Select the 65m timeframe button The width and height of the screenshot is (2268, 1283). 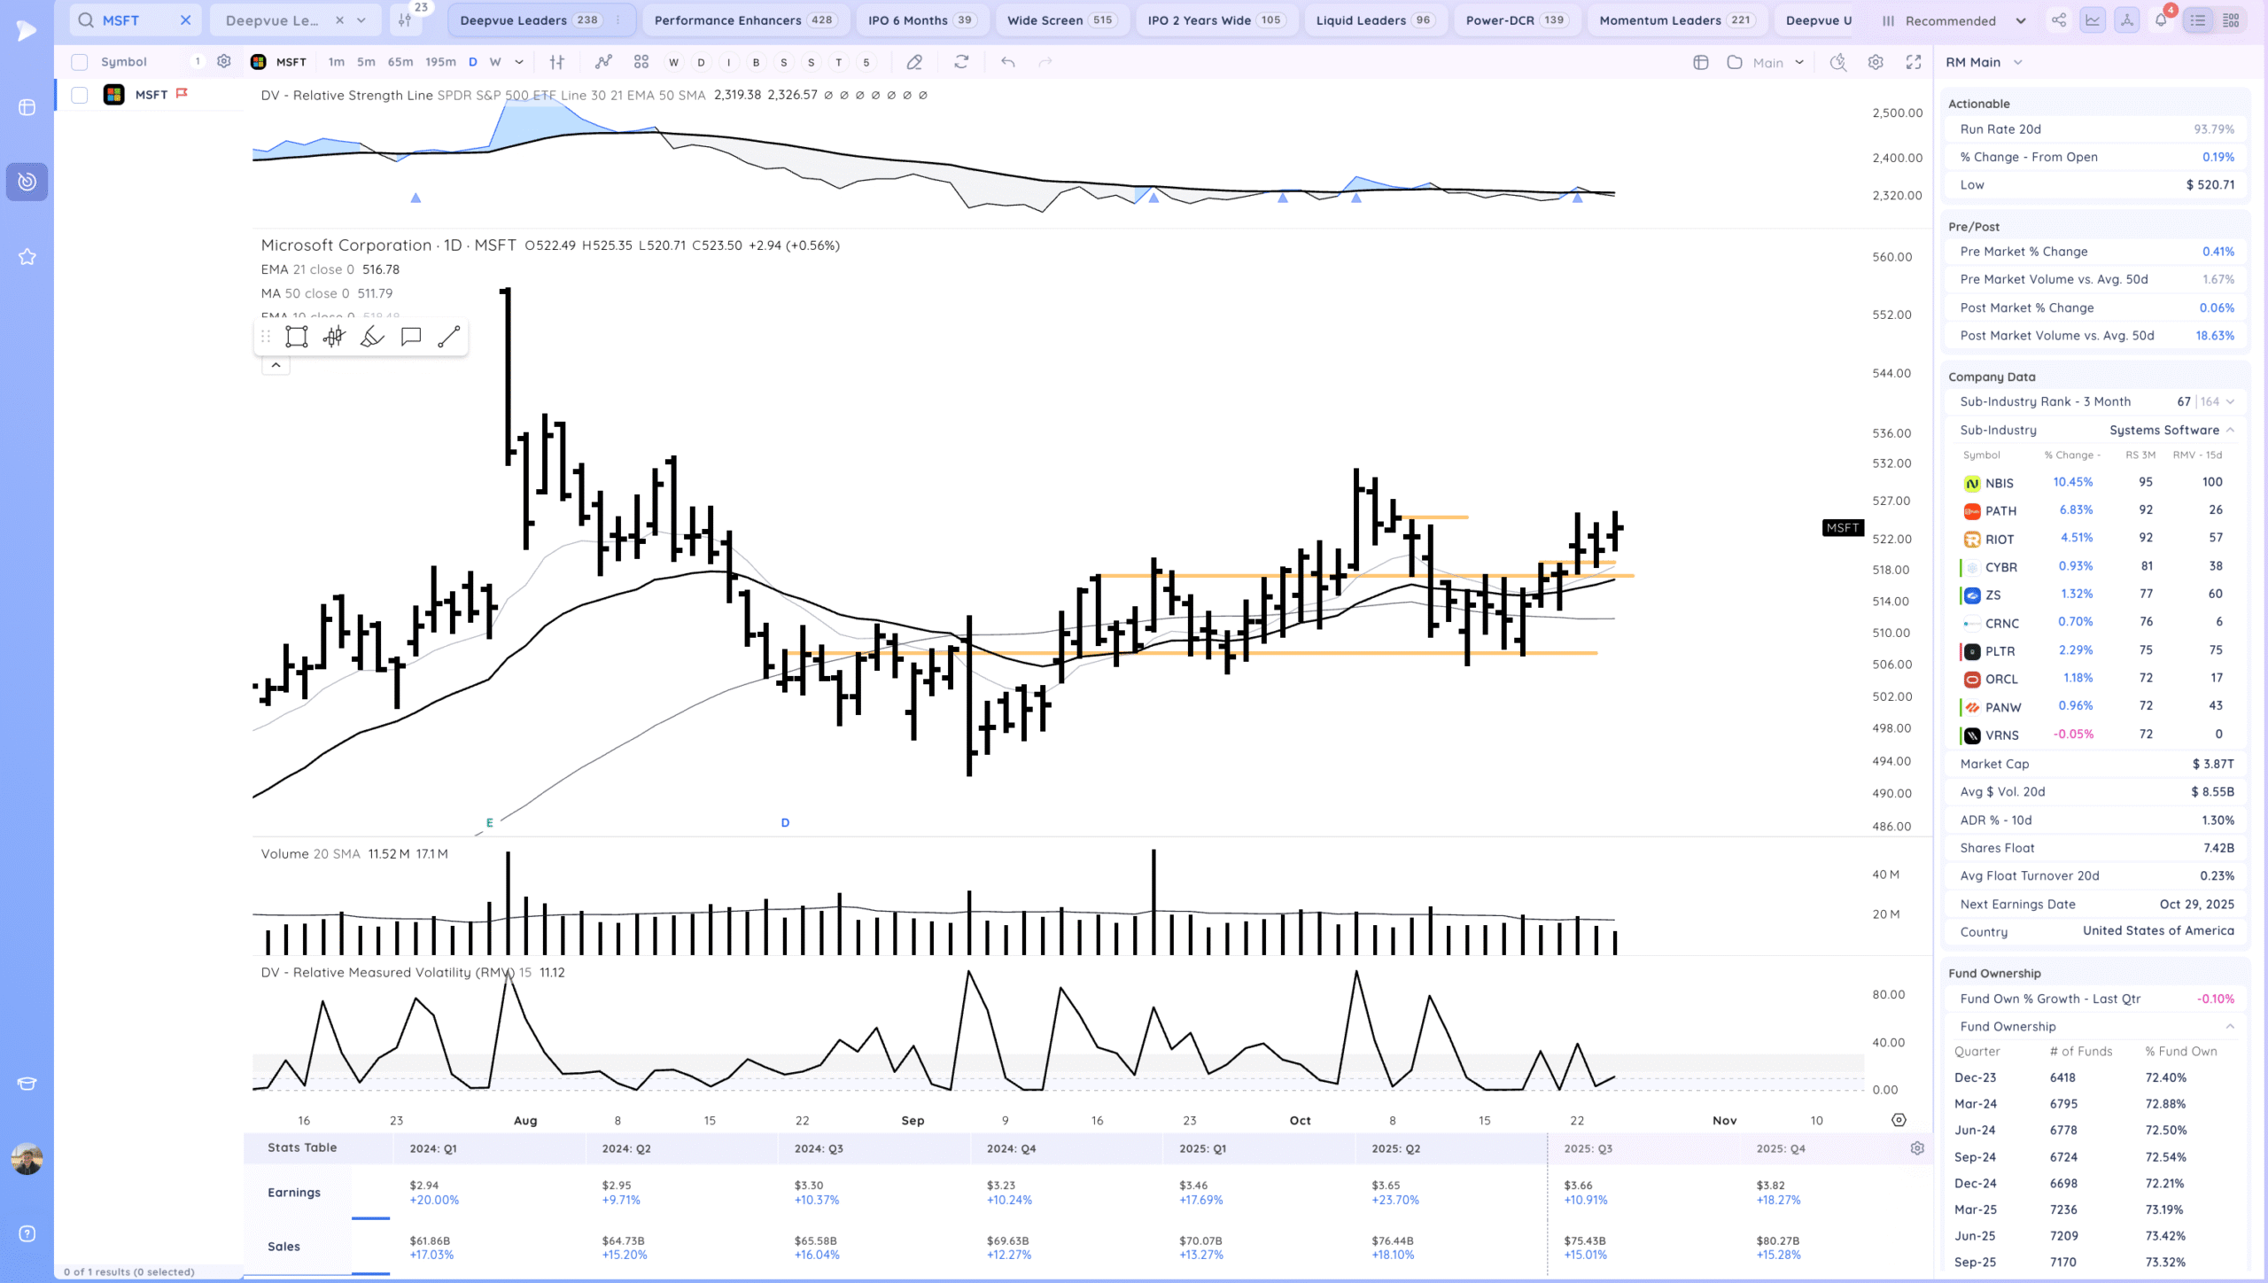(x=400, y=62)
